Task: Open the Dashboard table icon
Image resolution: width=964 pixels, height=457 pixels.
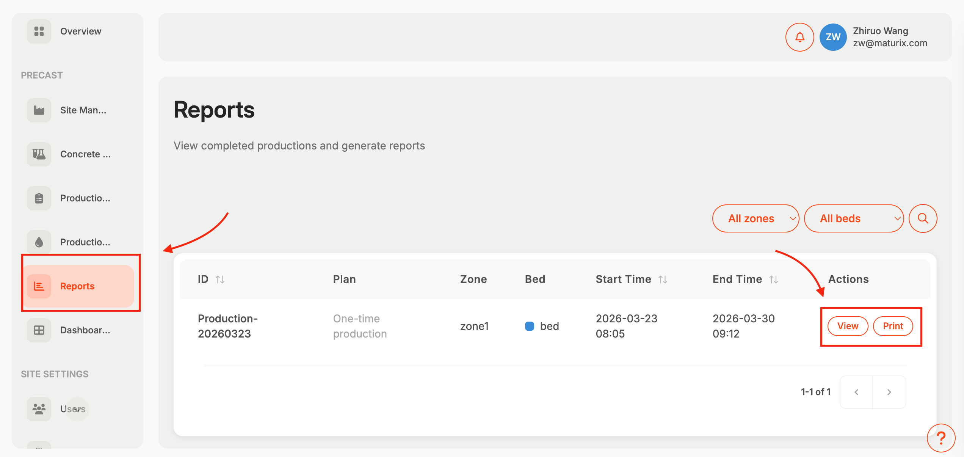Action: (39, 330)
